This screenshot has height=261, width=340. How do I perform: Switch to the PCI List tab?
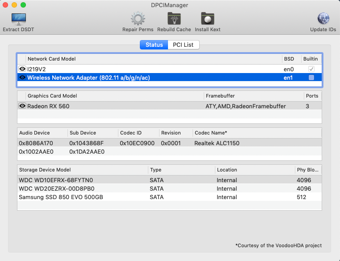pos(183,45)
